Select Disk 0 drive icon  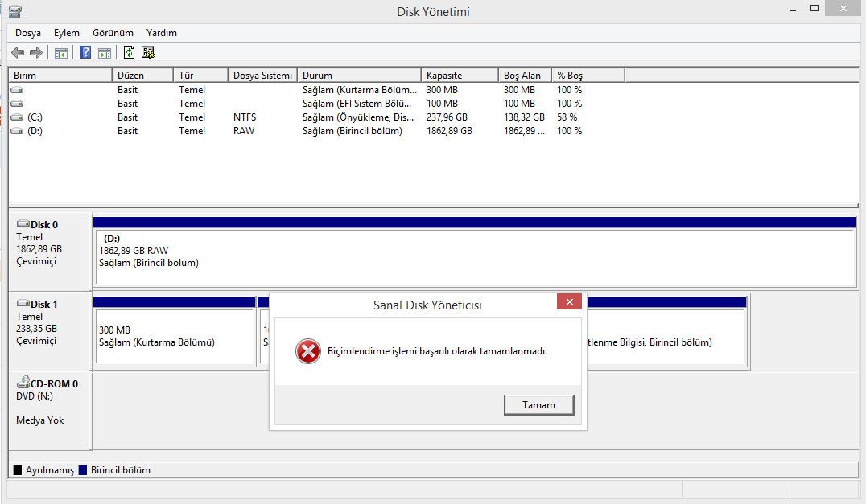coord(23,224)
